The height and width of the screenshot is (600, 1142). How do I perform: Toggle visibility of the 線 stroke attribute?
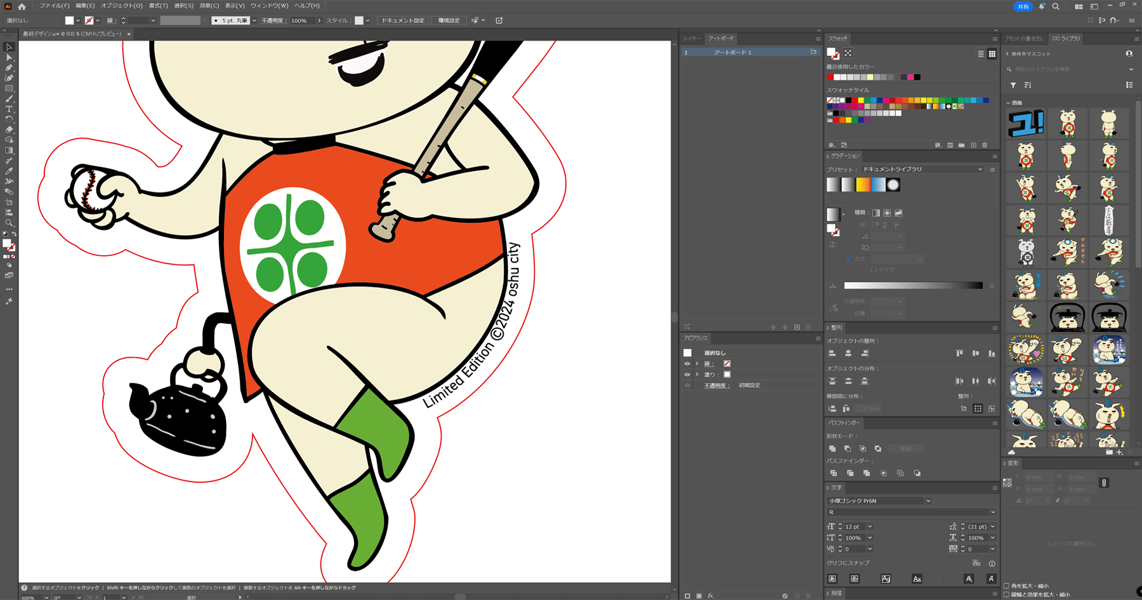[x=687, y=364]
